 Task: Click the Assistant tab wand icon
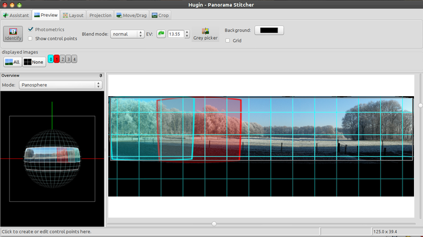(x=5, y=15)
